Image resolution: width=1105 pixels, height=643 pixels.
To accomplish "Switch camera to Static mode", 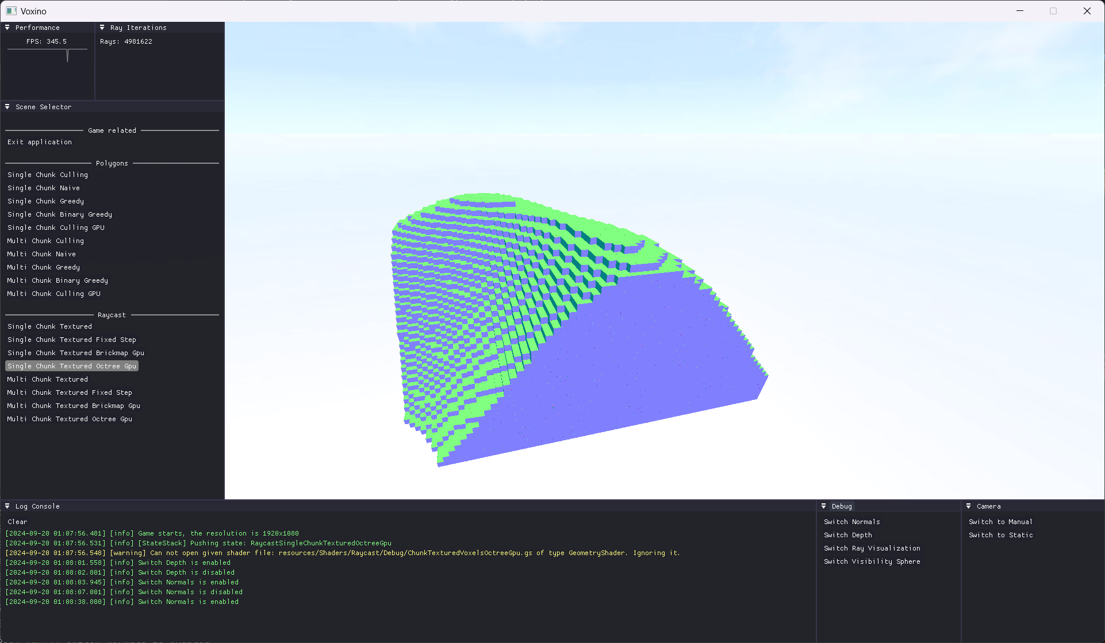I will point(1000,535).
